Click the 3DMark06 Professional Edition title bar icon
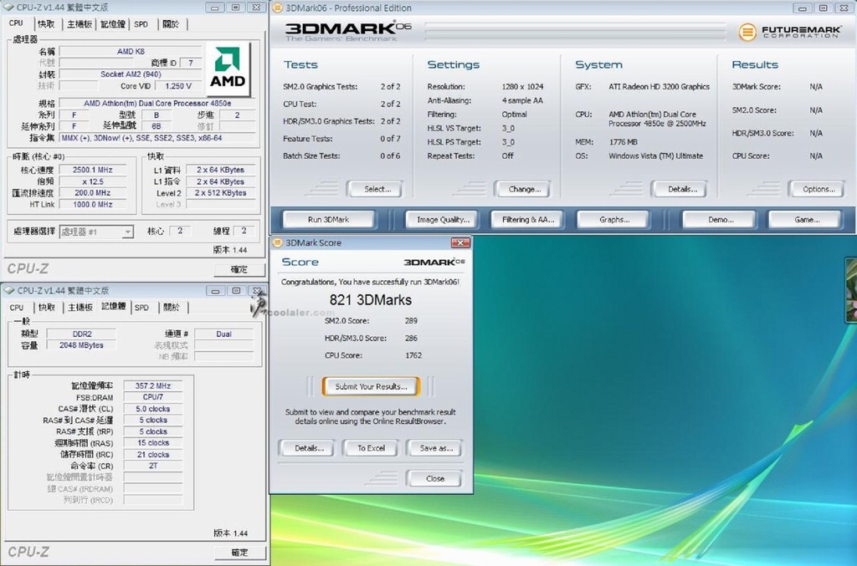 point(278,8)
